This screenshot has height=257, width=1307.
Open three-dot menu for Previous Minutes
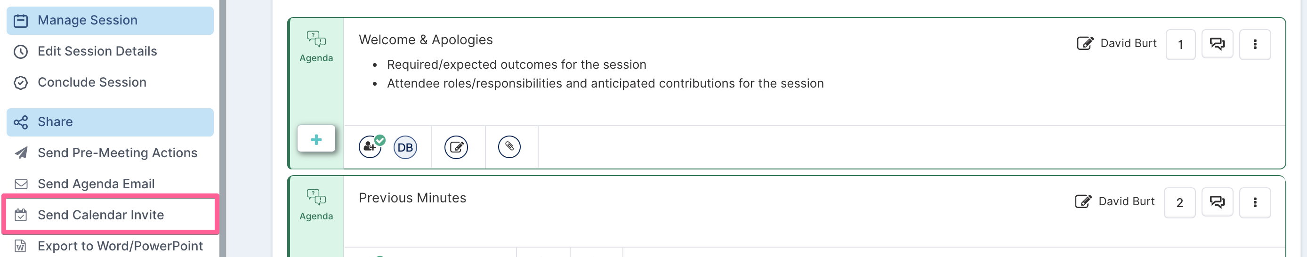(1255, 202)
